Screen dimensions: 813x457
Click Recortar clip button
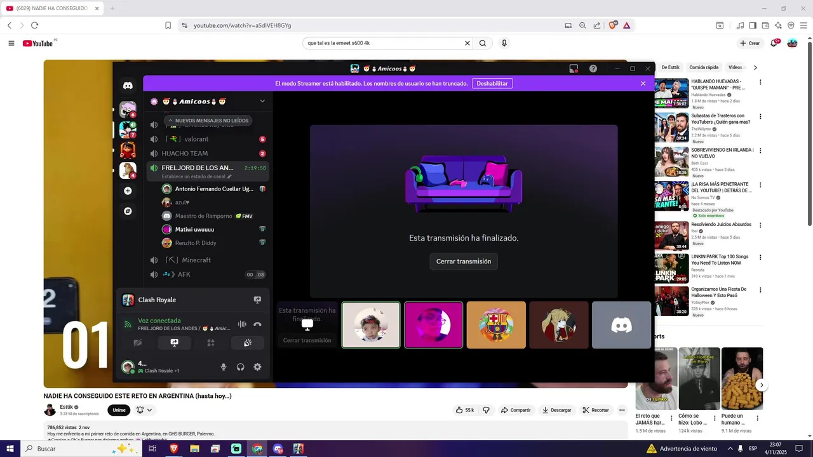click(x=596, y=410)
